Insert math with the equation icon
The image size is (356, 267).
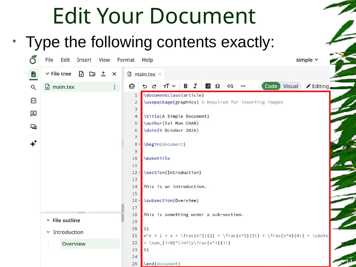pos(208,86)
